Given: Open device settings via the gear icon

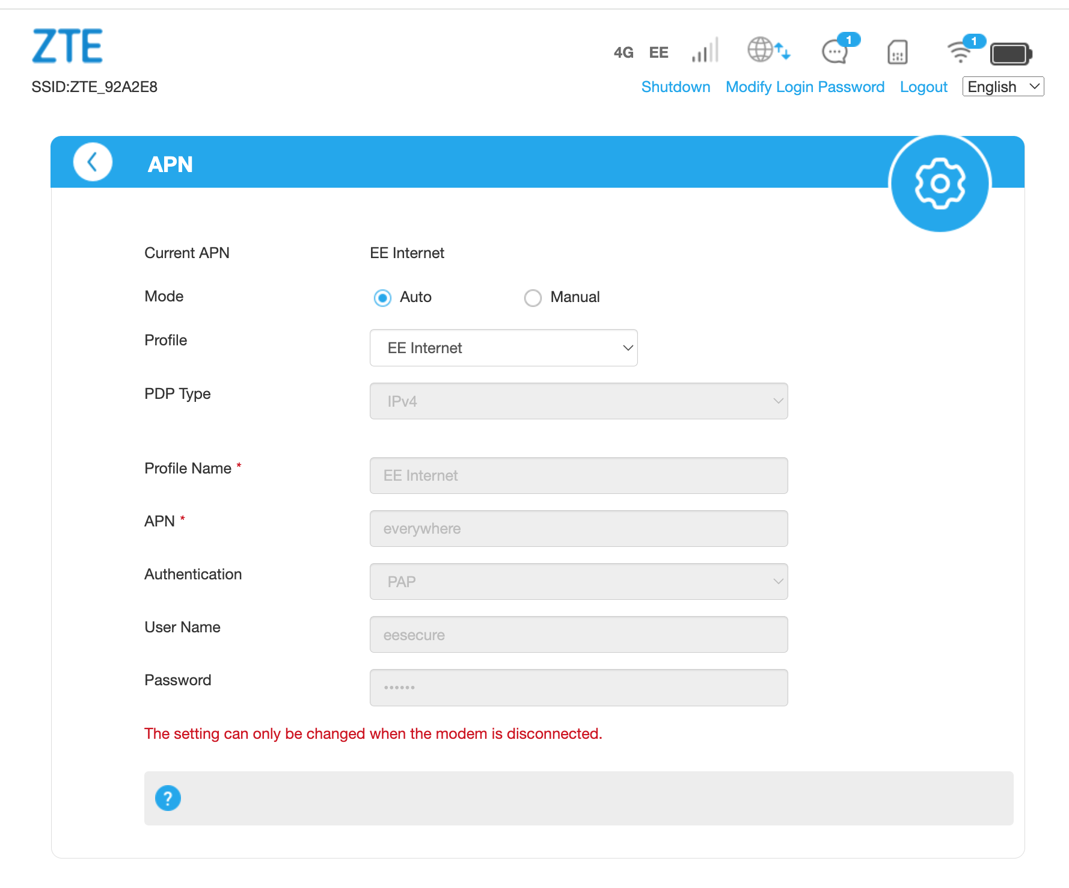Looking at the screenshot, I should pyautogui.click(x=940, y=183).
